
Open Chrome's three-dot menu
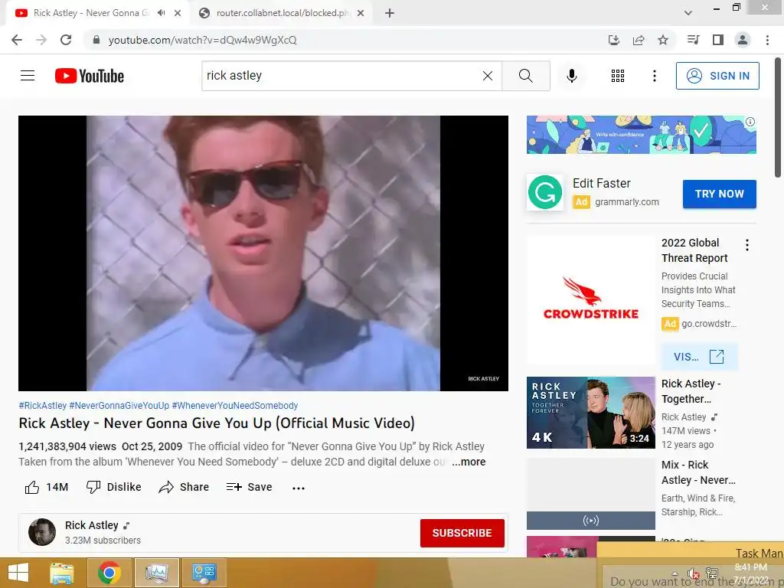[767, 40]
